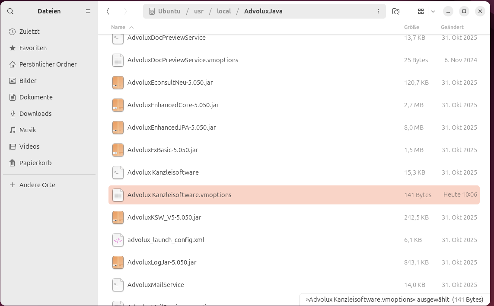Click the Advolux Kanzleisoftware script icon
The image size is (494, 306).
click(x=118, y=172)
